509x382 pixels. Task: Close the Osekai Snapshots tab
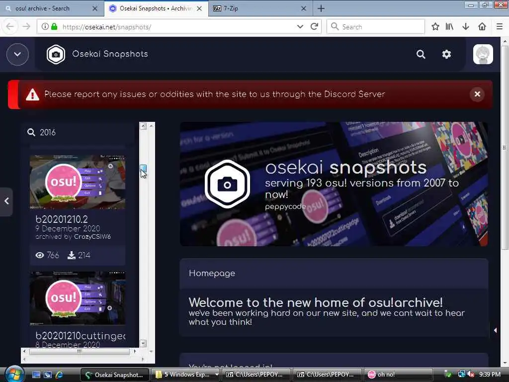199,8
